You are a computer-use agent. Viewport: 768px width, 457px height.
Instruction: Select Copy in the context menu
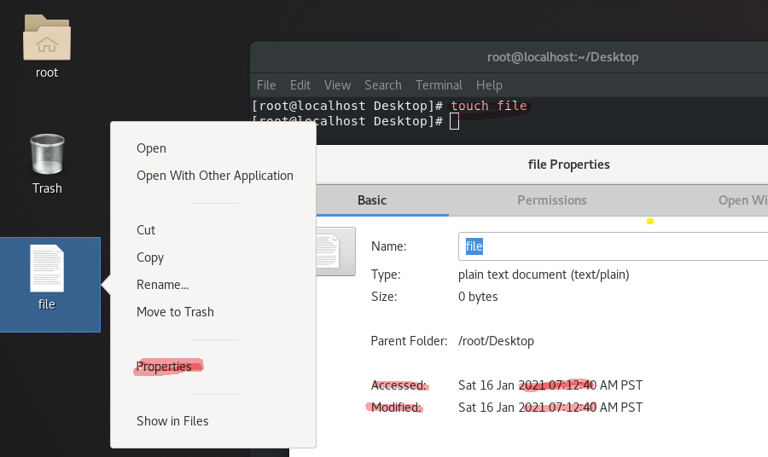[150, 257]
